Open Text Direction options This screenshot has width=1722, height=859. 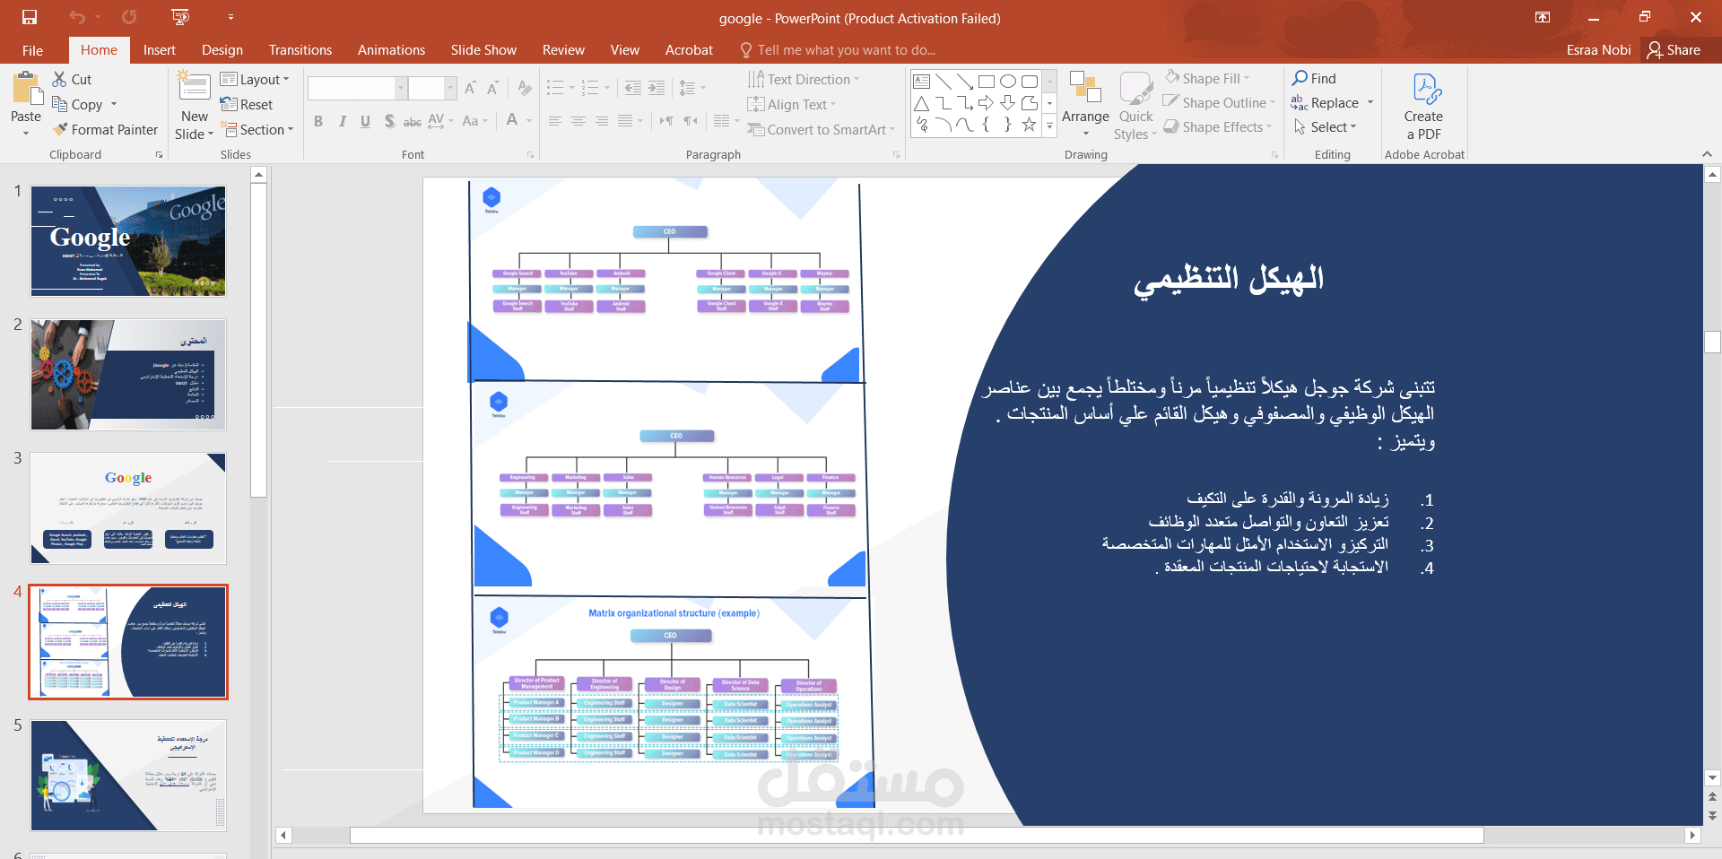[x=803, y=79]
